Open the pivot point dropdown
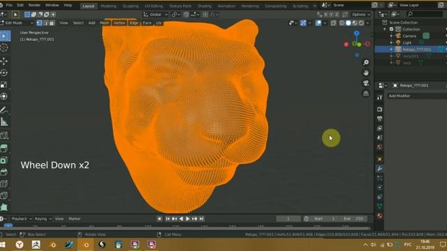Viewport: 447px width, 251px height. (175, 15)
